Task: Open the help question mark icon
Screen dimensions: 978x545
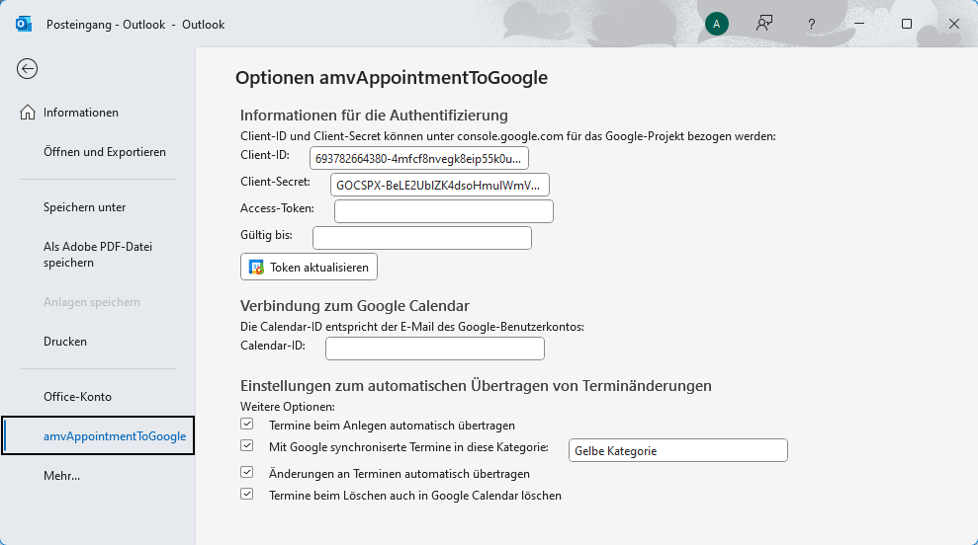Action: (811, 25)
